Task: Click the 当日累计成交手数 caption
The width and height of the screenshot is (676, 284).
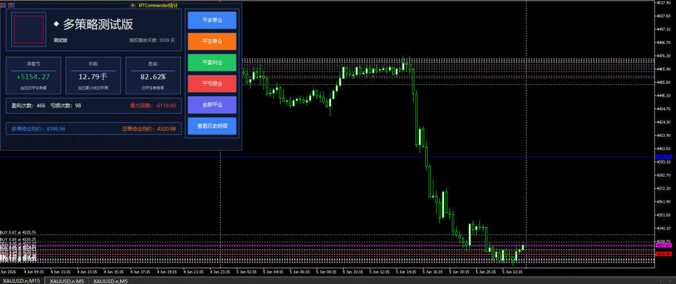Action: 93,88
